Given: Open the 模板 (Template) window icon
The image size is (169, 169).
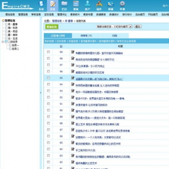Looking at the screenshot, I should coord(76,4).
